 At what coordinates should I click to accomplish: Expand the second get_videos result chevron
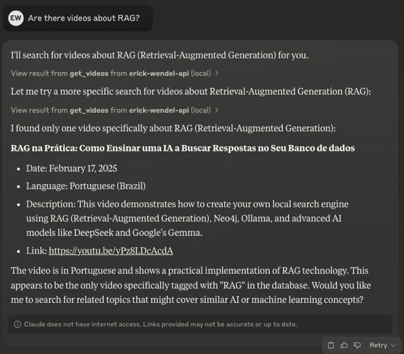[217, 110]
